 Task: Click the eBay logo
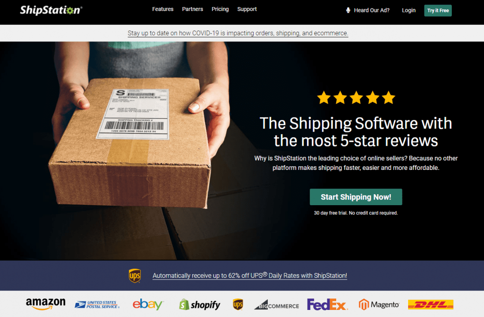pyautogui.click(x=148, y=304)
